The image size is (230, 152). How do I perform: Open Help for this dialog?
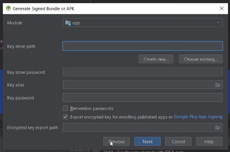[x=209, y=142]
